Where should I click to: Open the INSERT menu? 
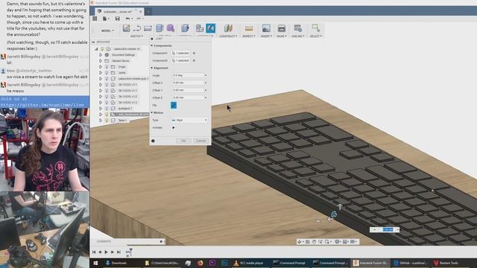coord(266,36)
